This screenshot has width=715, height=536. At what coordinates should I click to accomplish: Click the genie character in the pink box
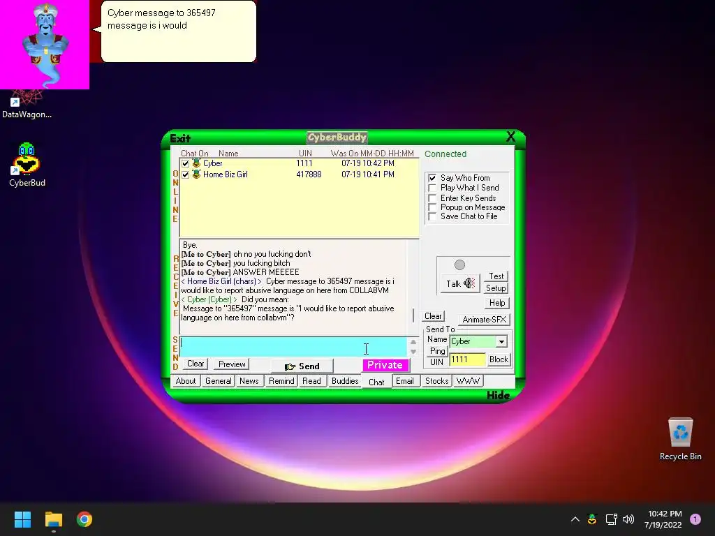pyautogui.click(x=45, y=45)
